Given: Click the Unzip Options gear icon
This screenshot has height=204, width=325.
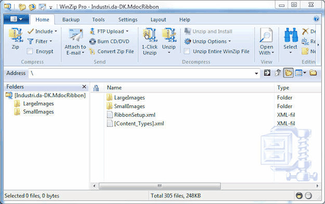Looking at the screenshot, I should click(x=188, y=42).
